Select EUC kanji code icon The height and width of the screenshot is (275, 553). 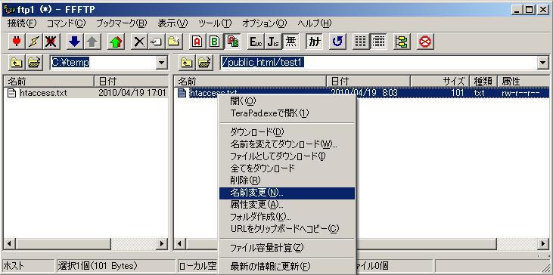[x=256, y=42]
